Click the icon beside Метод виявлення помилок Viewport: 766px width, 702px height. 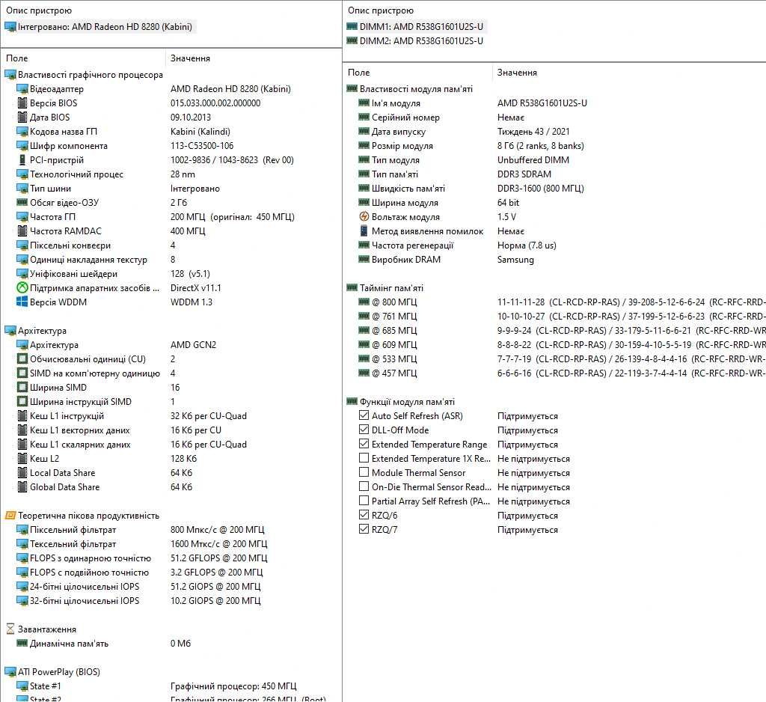click(x=364, y=231)
